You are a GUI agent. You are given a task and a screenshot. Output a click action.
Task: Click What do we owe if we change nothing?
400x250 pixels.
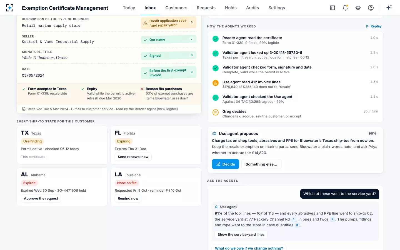click(249, 247)
